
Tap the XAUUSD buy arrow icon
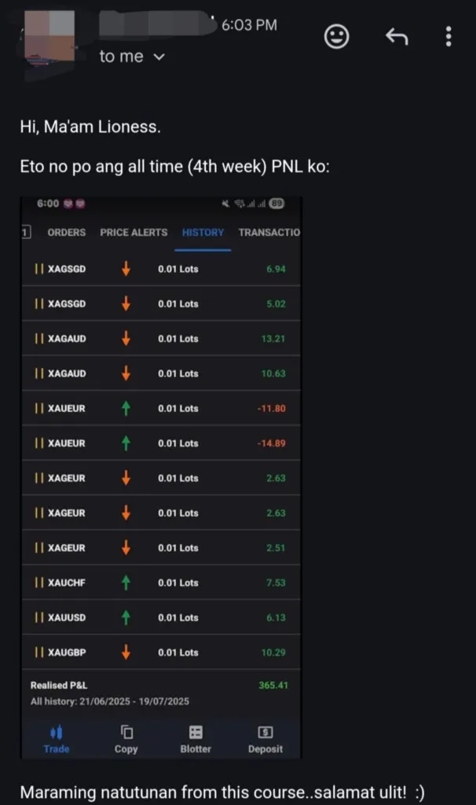pos(126,618)
